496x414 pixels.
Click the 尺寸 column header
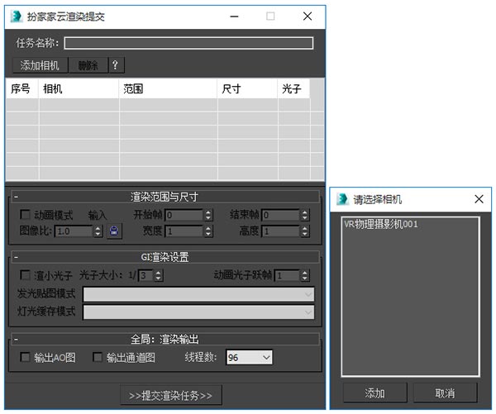point(247,88)
